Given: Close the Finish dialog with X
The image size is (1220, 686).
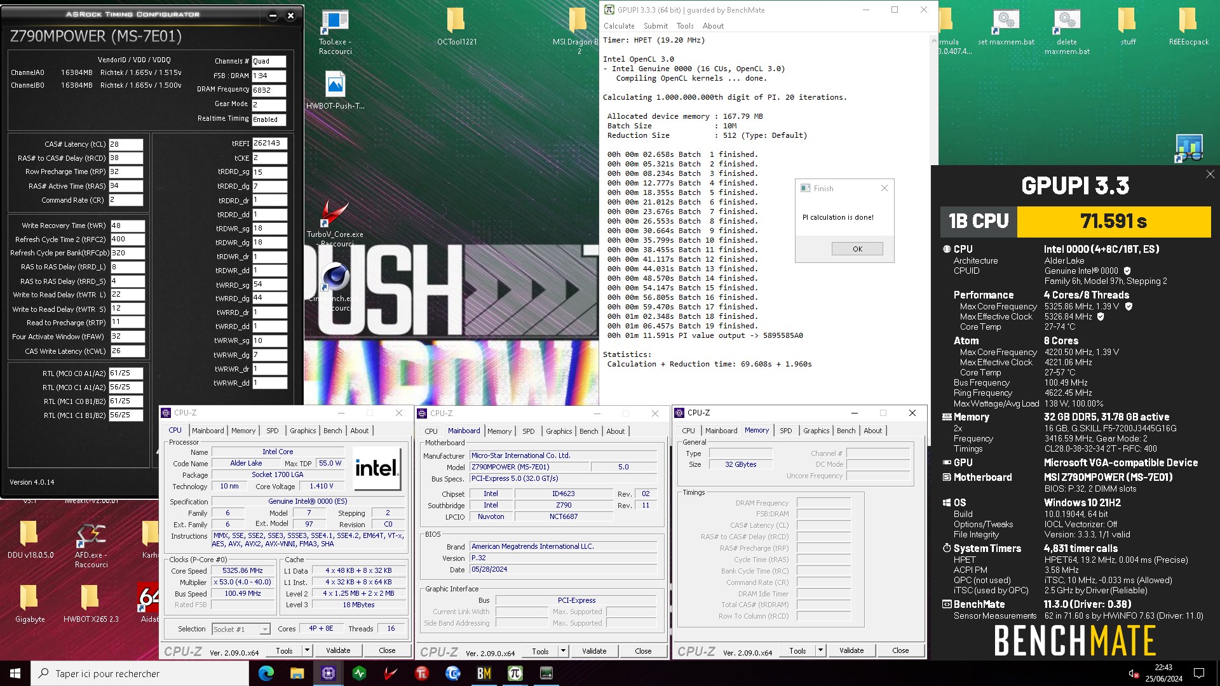Looking at the screenshot, I should coord(884,188).
